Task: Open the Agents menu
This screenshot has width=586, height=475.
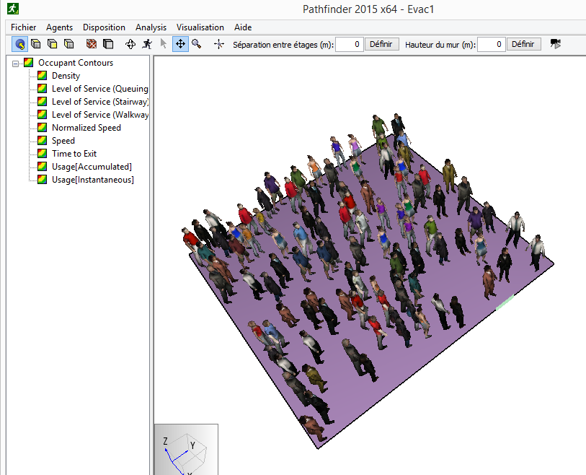Action: (x=59, y=27)
